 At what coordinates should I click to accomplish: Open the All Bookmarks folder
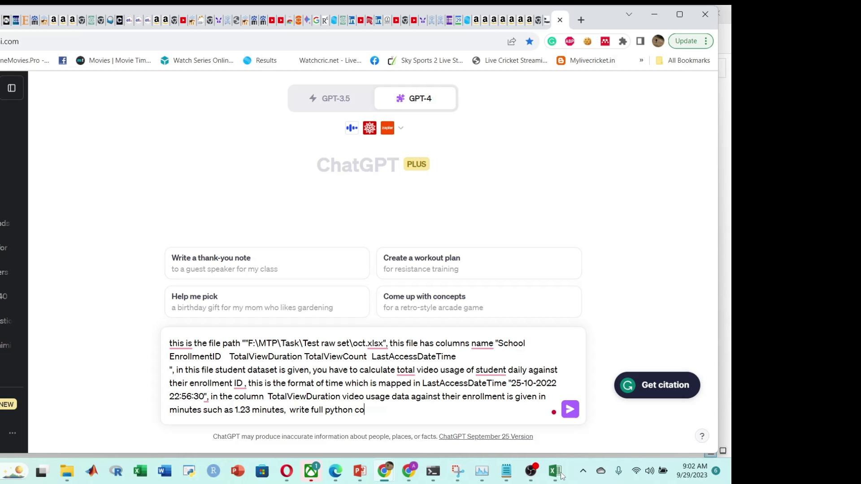(x=683, y=60)
